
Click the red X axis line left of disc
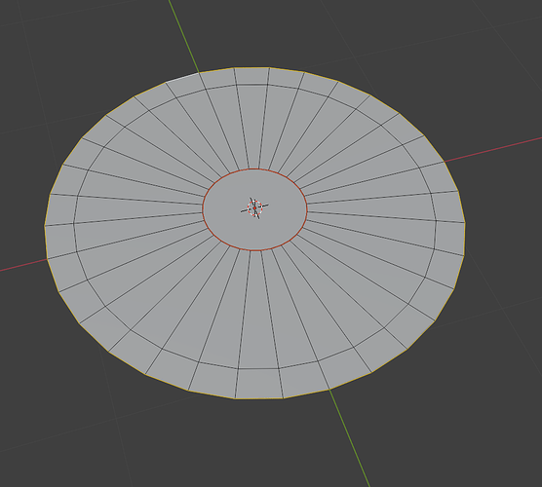click(23, 265)
